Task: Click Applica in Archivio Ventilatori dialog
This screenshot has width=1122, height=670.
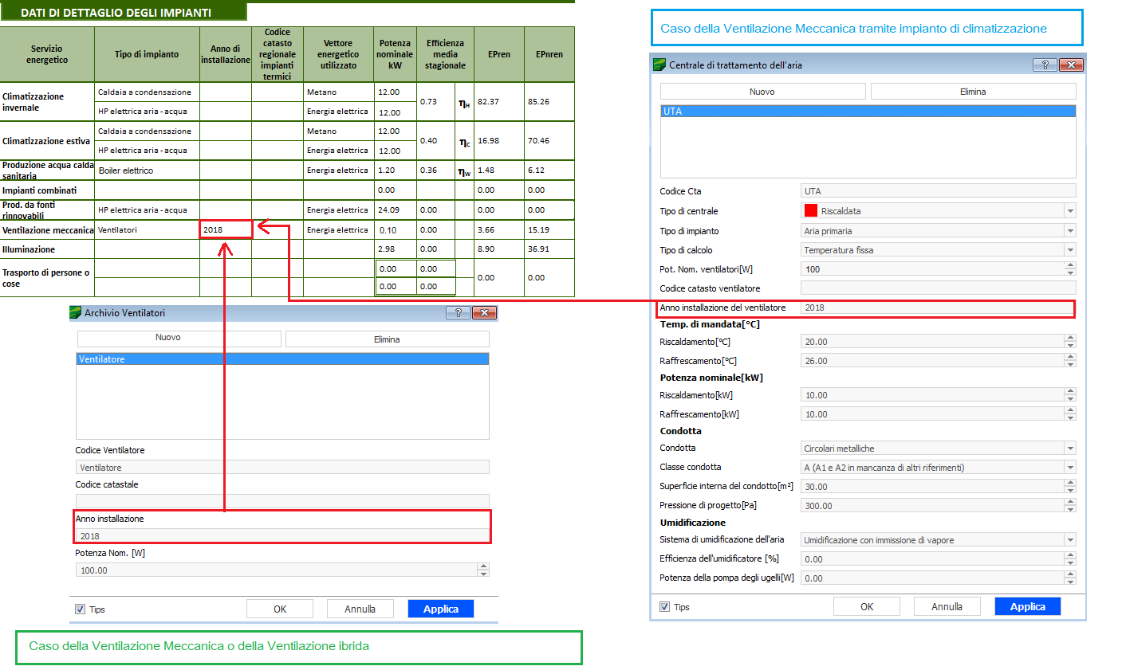Action: tap(440, 609)
